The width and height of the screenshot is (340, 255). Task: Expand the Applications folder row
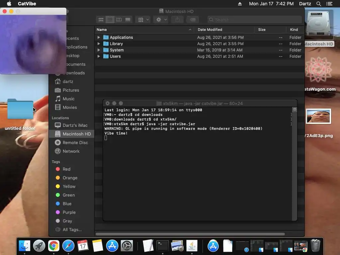(99, 37)
